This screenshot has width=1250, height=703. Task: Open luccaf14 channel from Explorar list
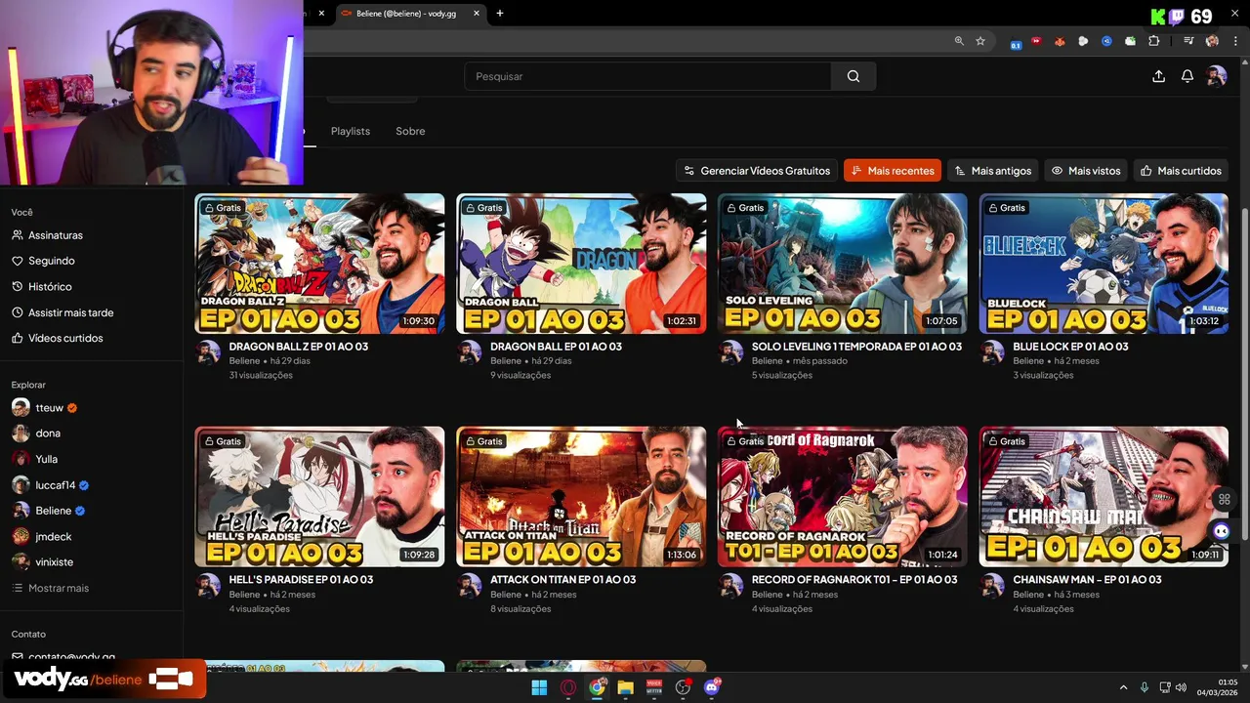[51, 485]
